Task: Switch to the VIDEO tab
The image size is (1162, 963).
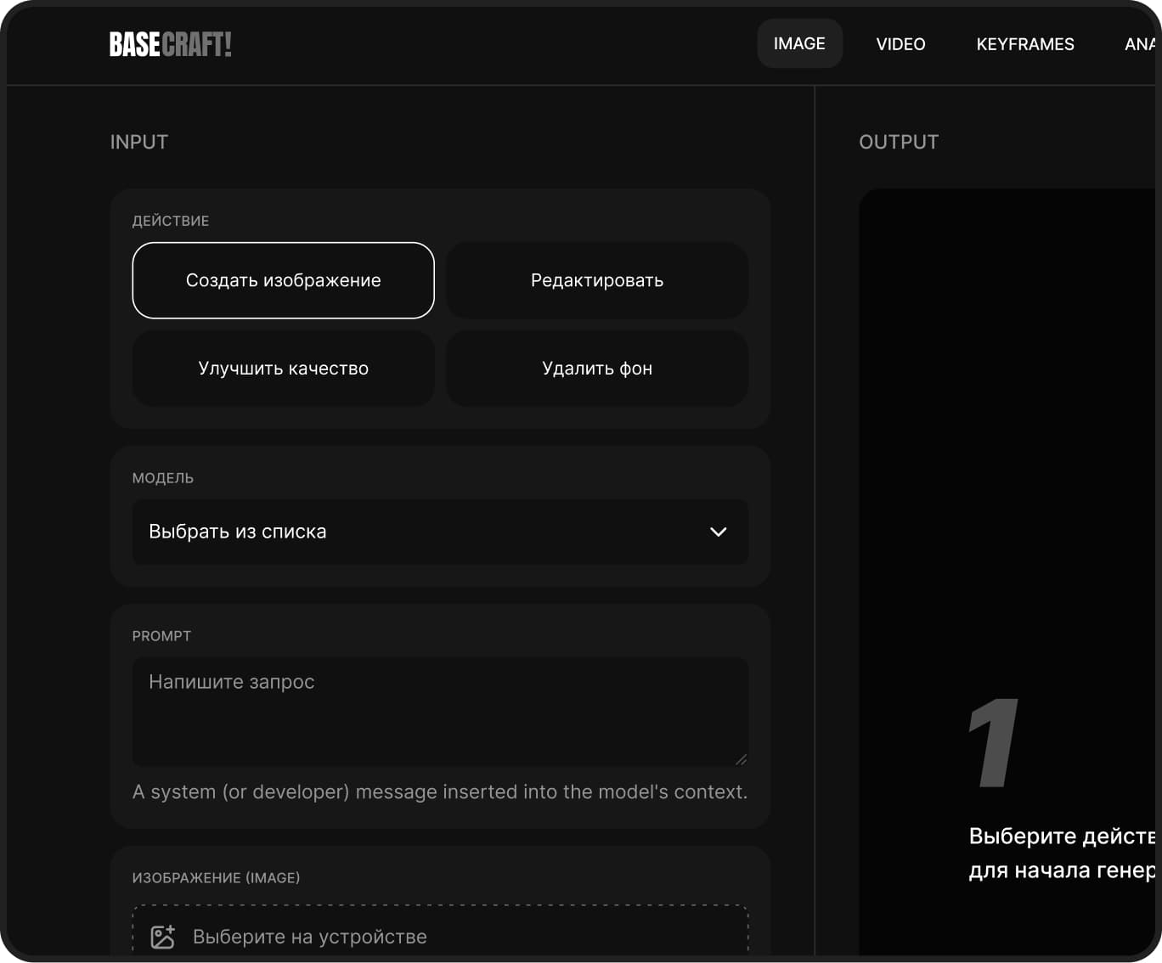Action: 900,44
